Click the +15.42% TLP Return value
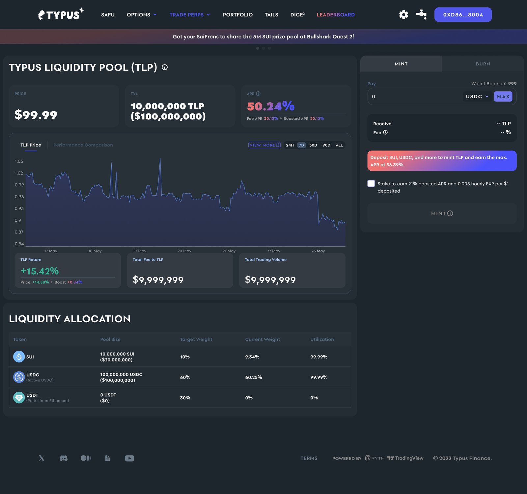The height and width of the screenshot is (494, 527). 40,271
